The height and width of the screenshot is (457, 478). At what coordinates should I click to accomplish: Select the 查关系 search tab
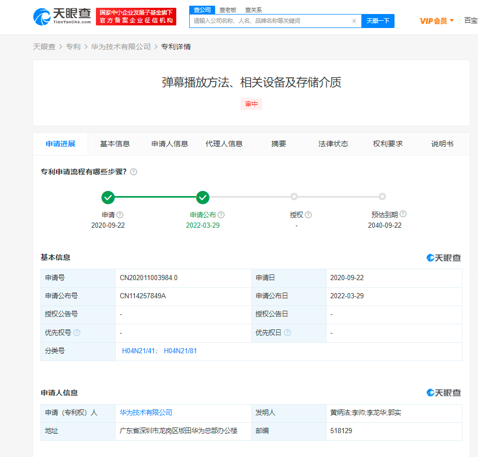(254, 10)
